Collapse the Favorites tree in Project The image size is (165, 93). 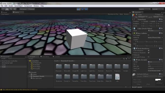click(x=28, y=61)
